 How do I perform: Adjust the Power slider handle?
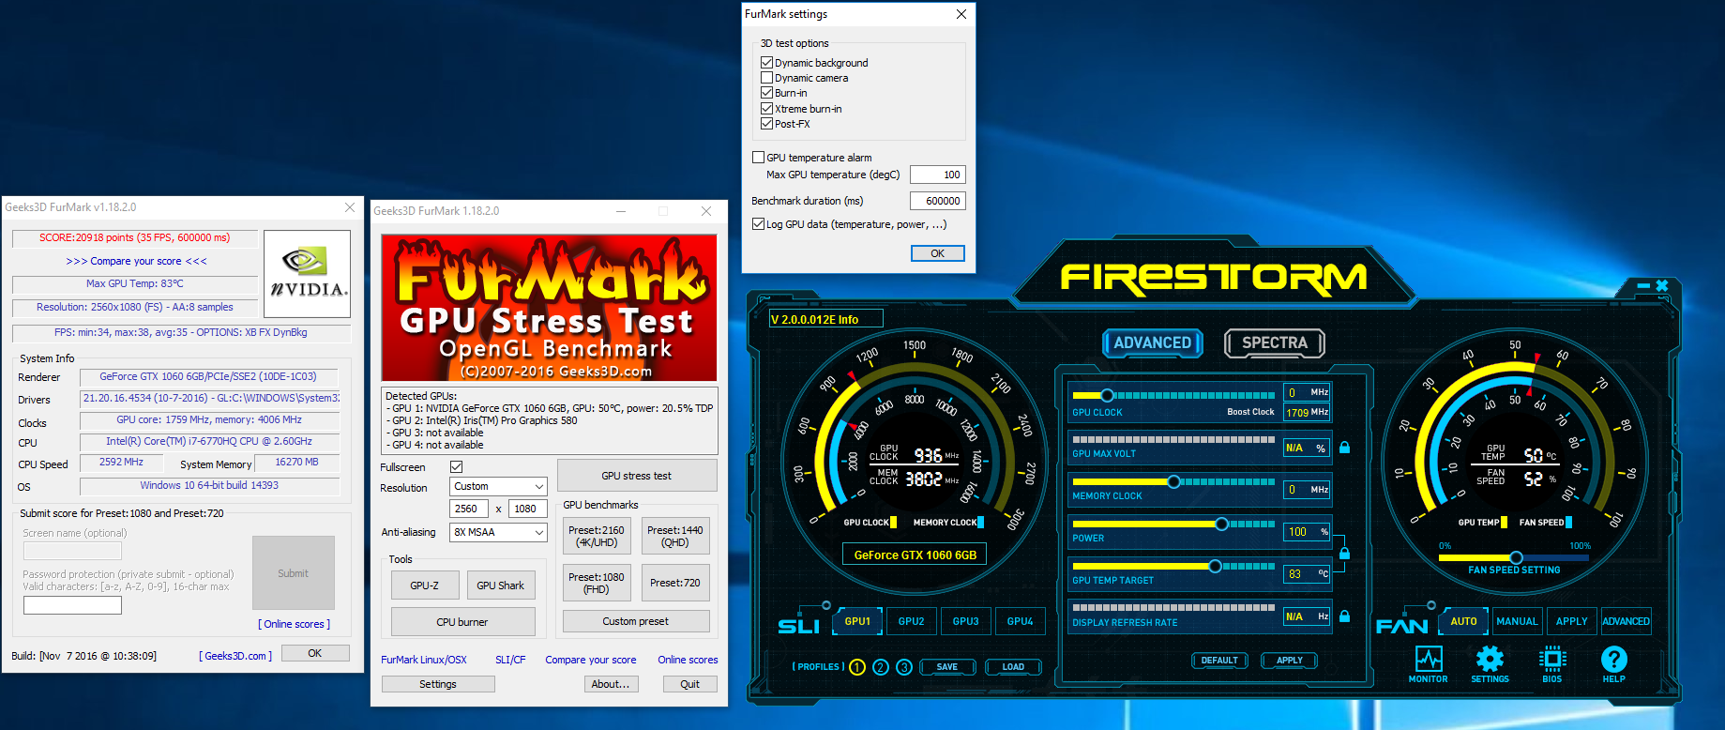click(1221, 524)
